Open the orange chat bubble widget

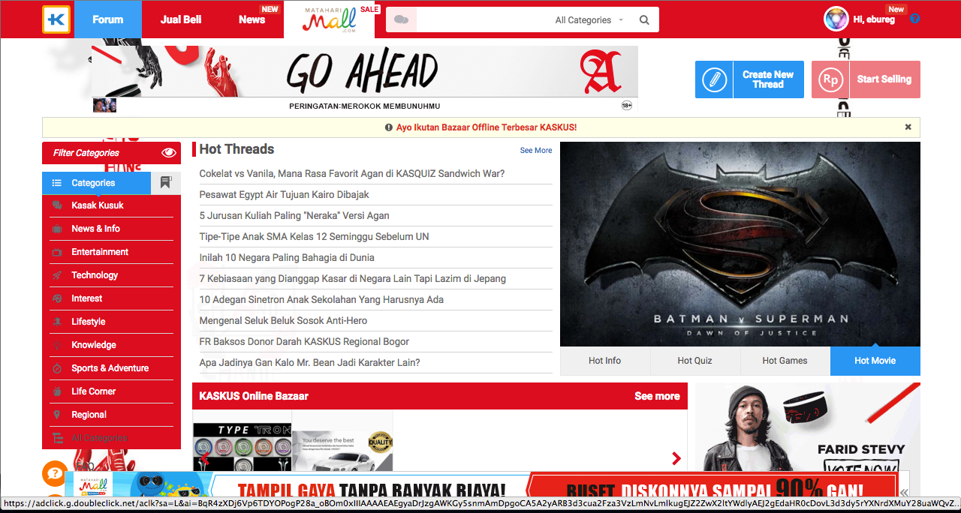click(54, 473)
